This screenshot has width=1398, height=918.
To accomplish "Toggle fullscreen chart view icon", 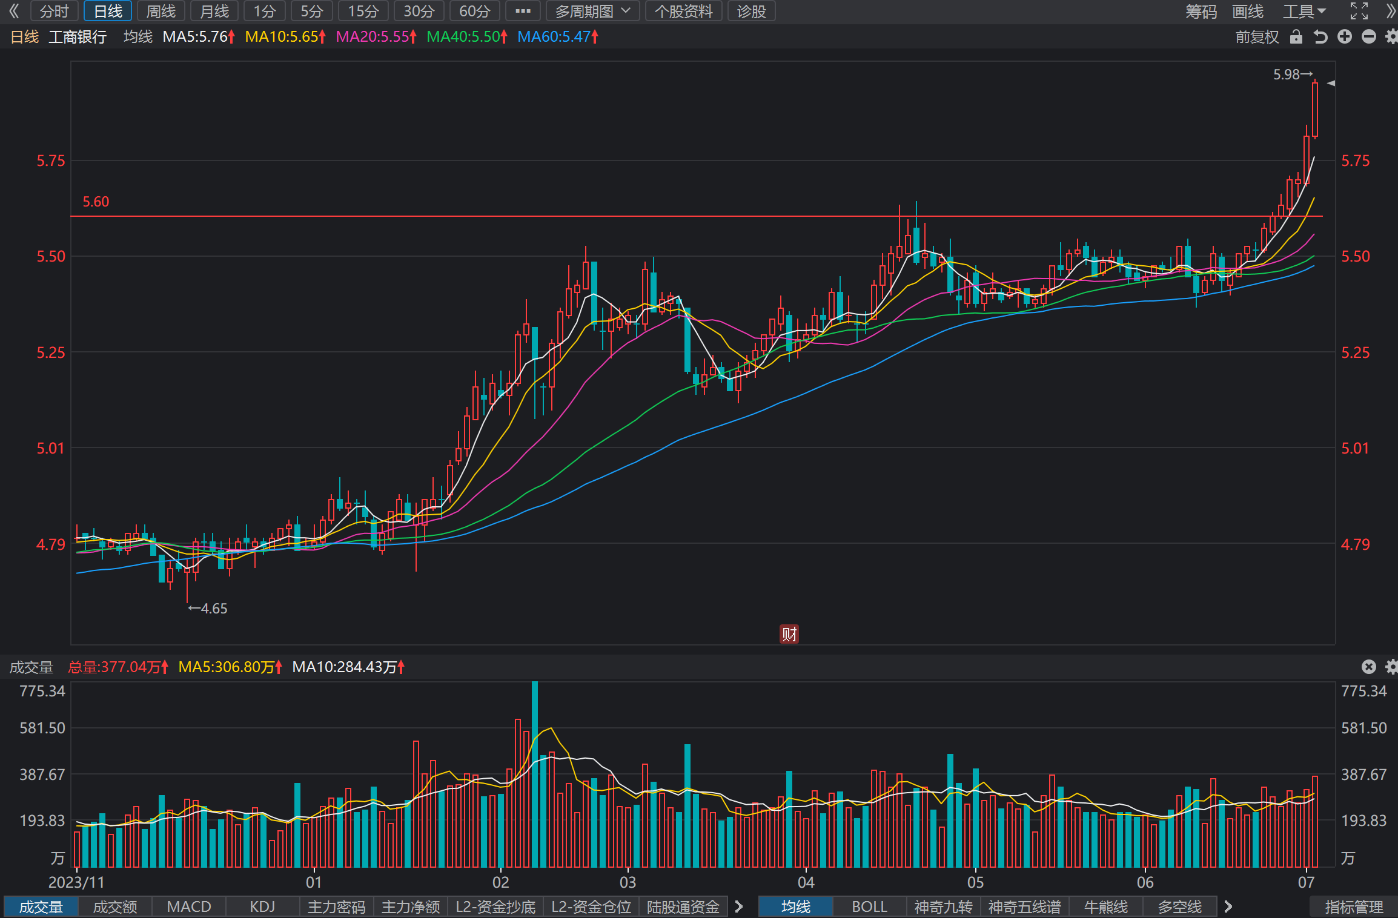I will [x=1359, y=11].
